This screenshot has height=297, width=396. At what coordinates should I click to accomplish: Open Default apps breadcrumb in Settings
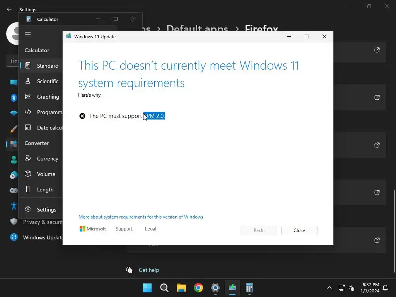(x=197, y=29)
